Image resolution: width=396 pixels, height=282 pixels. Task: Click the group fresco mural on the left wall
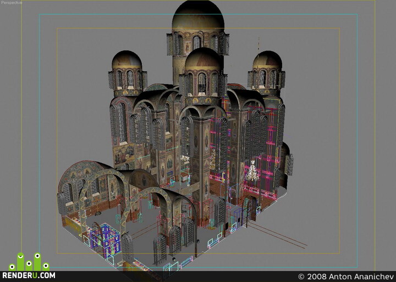click(124, 153)
